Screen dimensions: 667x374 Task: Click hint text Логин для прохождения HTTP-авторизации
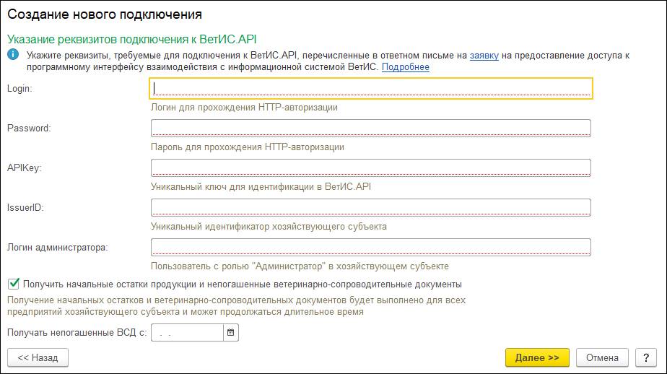click(244, 108)
